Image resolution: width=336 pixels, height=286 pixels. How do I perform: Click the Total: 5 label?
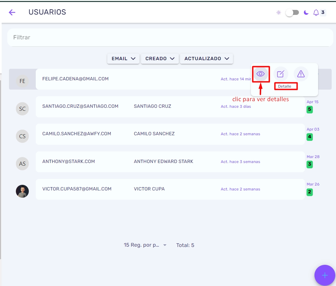tap(185, 245)
